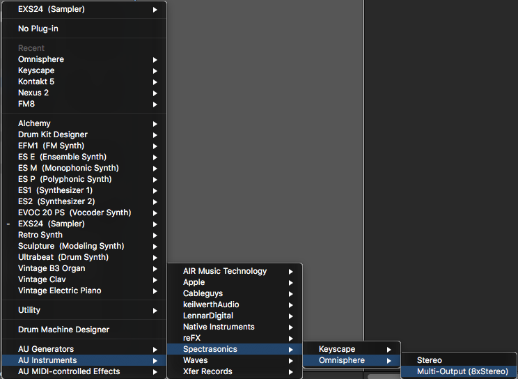Open Keyscape in the Recent list
Image resolution: width=518 pixels, height=379 pixels.
click(x=84, y=70)
